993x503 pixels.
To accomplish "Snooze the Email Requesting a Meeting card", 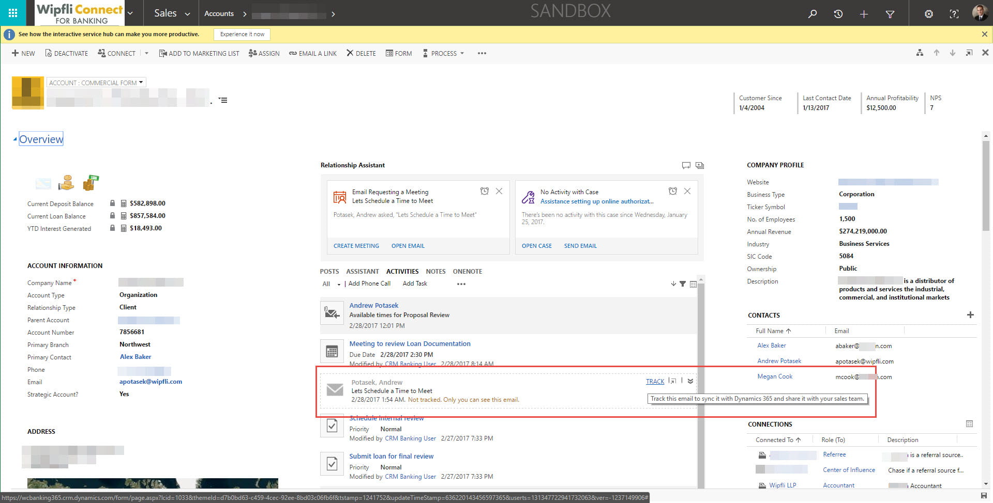I will [485, 191].
